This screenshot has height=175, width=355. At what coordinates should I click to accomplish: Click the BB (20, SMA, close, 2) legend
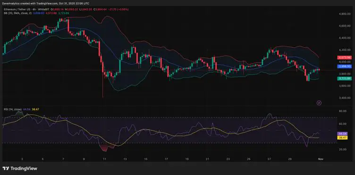(18, 13)
